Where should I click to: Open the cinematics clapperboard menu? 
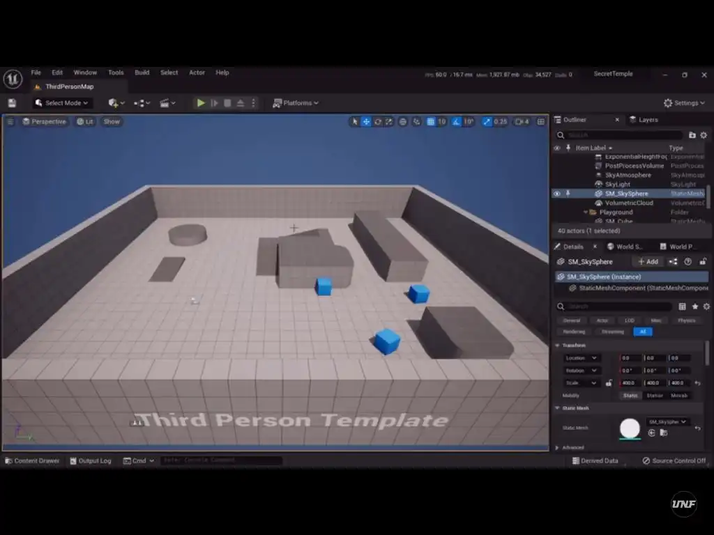(167, 103)
